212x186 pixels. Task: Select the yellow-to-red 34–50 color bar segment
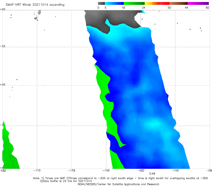[157, 3]
